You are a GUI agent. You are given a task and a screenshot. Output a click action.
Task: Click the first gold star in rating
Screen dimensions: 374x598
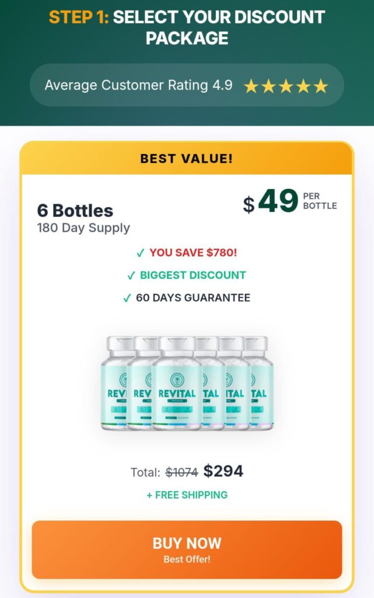(251, 86)
